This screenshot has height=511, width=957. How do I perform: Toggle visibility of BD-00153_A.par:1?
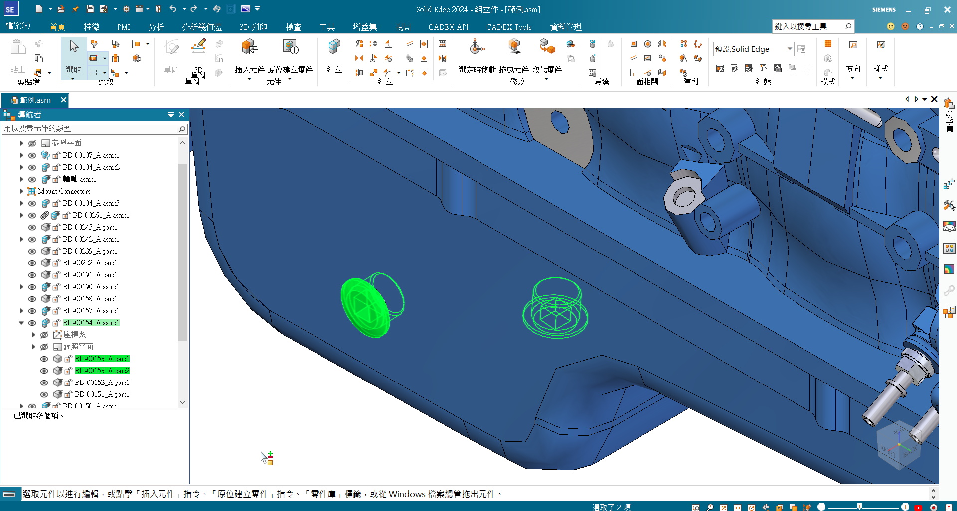44,359
